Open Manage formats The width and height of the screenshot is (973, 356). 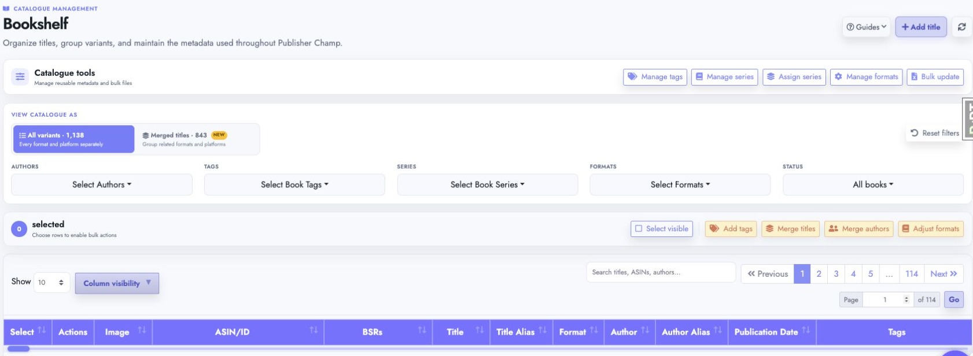866,77
